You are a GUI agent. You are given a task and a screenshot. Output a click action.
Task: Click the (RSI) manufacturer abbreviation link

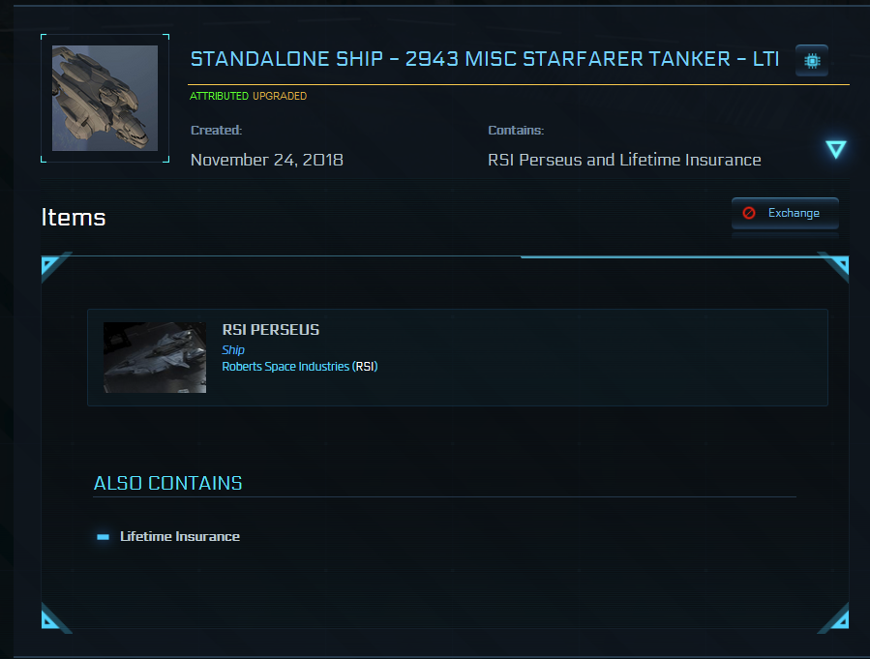click(365, 367)
